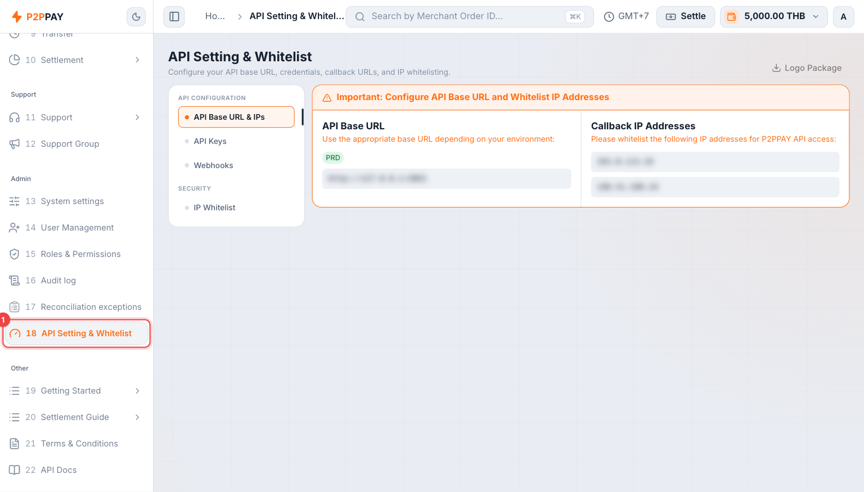The image size is (864, 492).
Task: Open Settlement in sidebar
Action: pos(76,60)
